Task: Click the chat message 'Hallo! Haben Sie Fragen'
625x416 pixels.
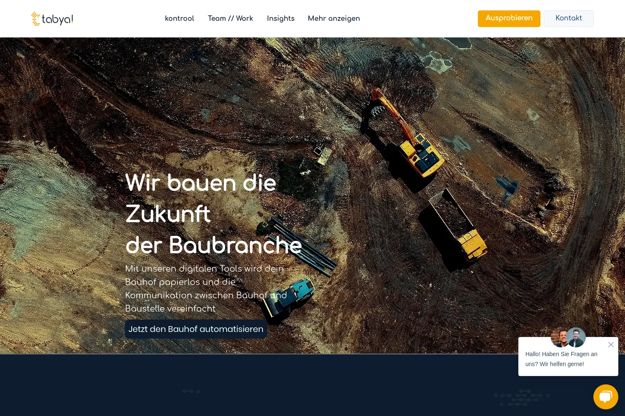Action: click(561, 359)
